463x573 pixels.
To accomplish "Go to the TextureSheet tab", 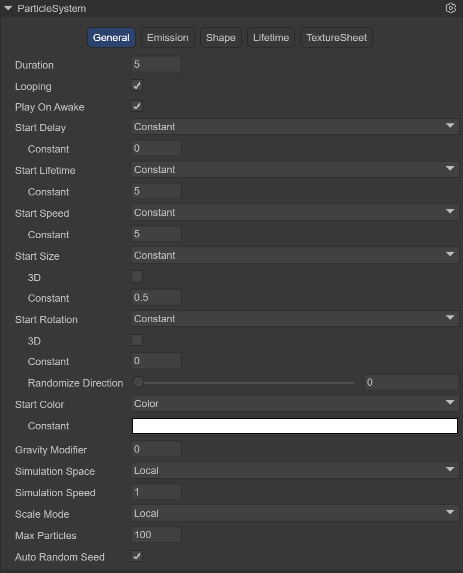I will pyautogui.click(x=336, y=38).
